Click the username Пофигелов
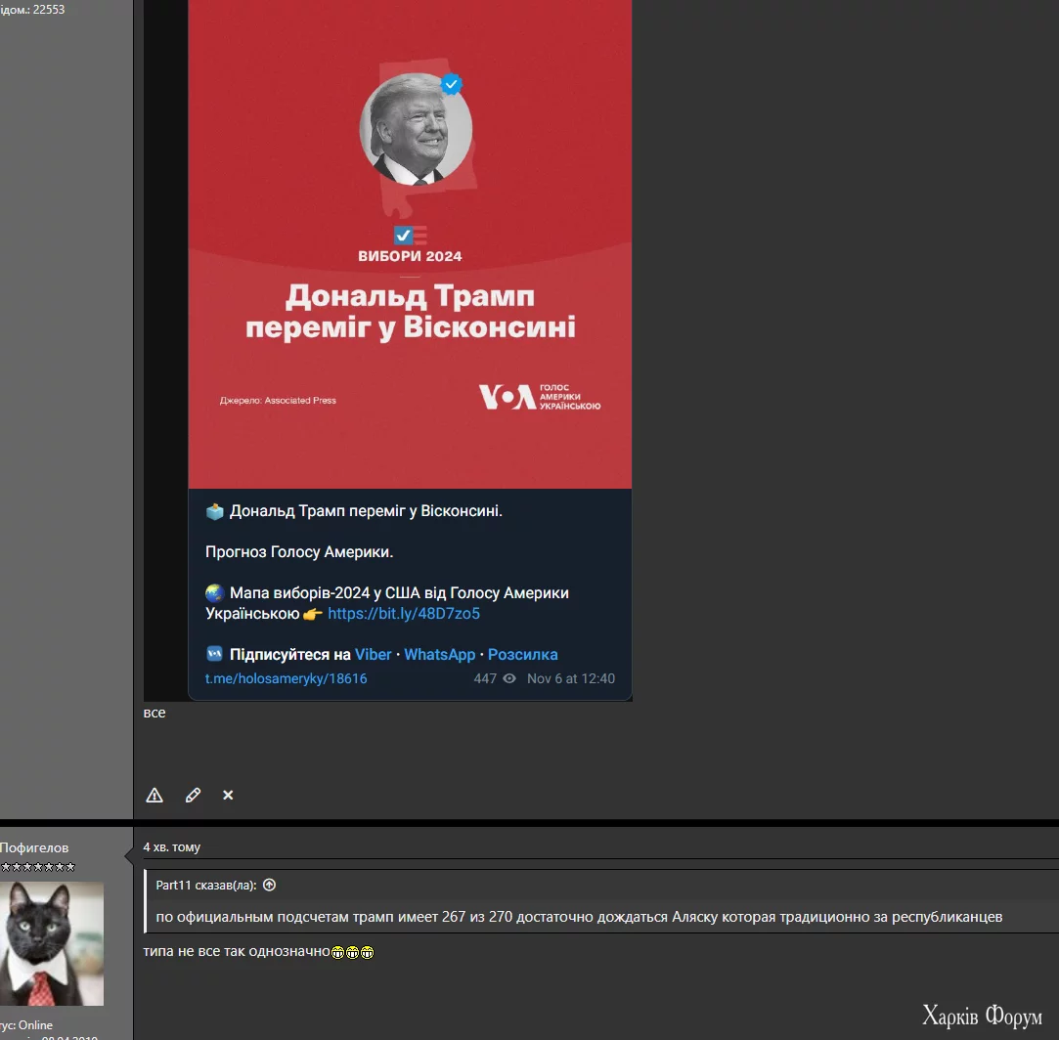This screenshot has width=1059, height=1040. (35, 847)
